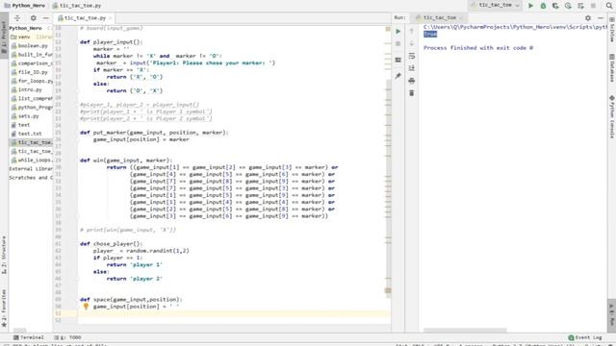This screenshot has width=616, height=346.
Task: Click the Run console horizontal scrollbar
Action: (x=465, y=330)
